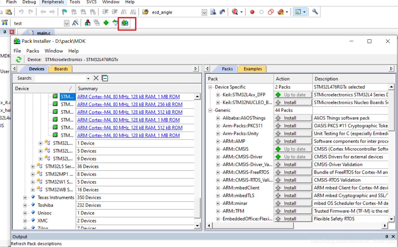Open the SVCS menu
This screenshot has height=247, width=398.
[91, 2]
